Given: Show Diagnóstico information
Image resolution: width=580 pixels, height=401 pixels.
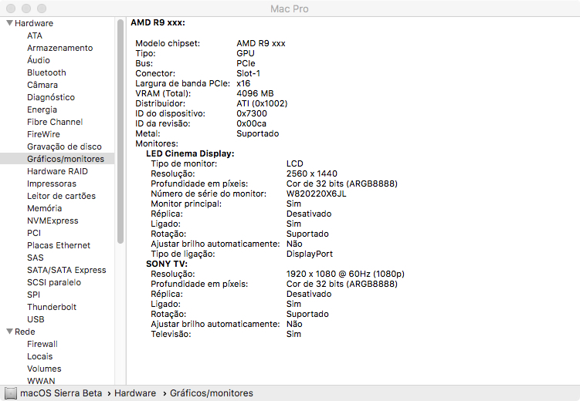Looking at the screenshot, I should [51, 97].
